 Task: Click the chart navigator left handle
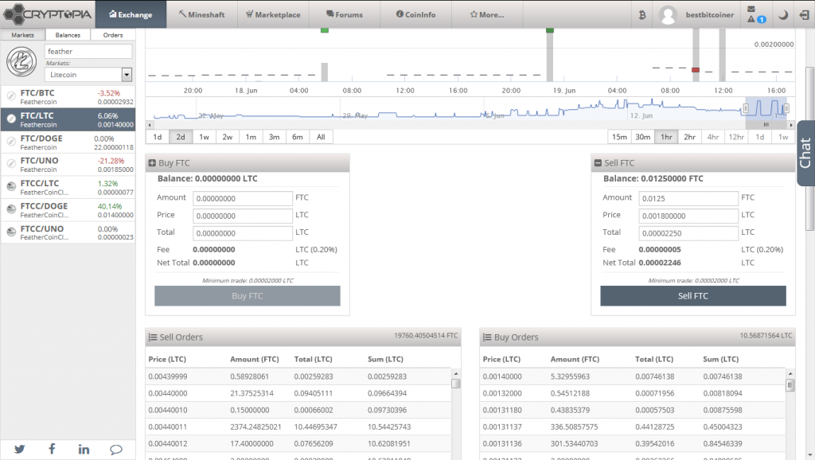(x=746, y=108)
